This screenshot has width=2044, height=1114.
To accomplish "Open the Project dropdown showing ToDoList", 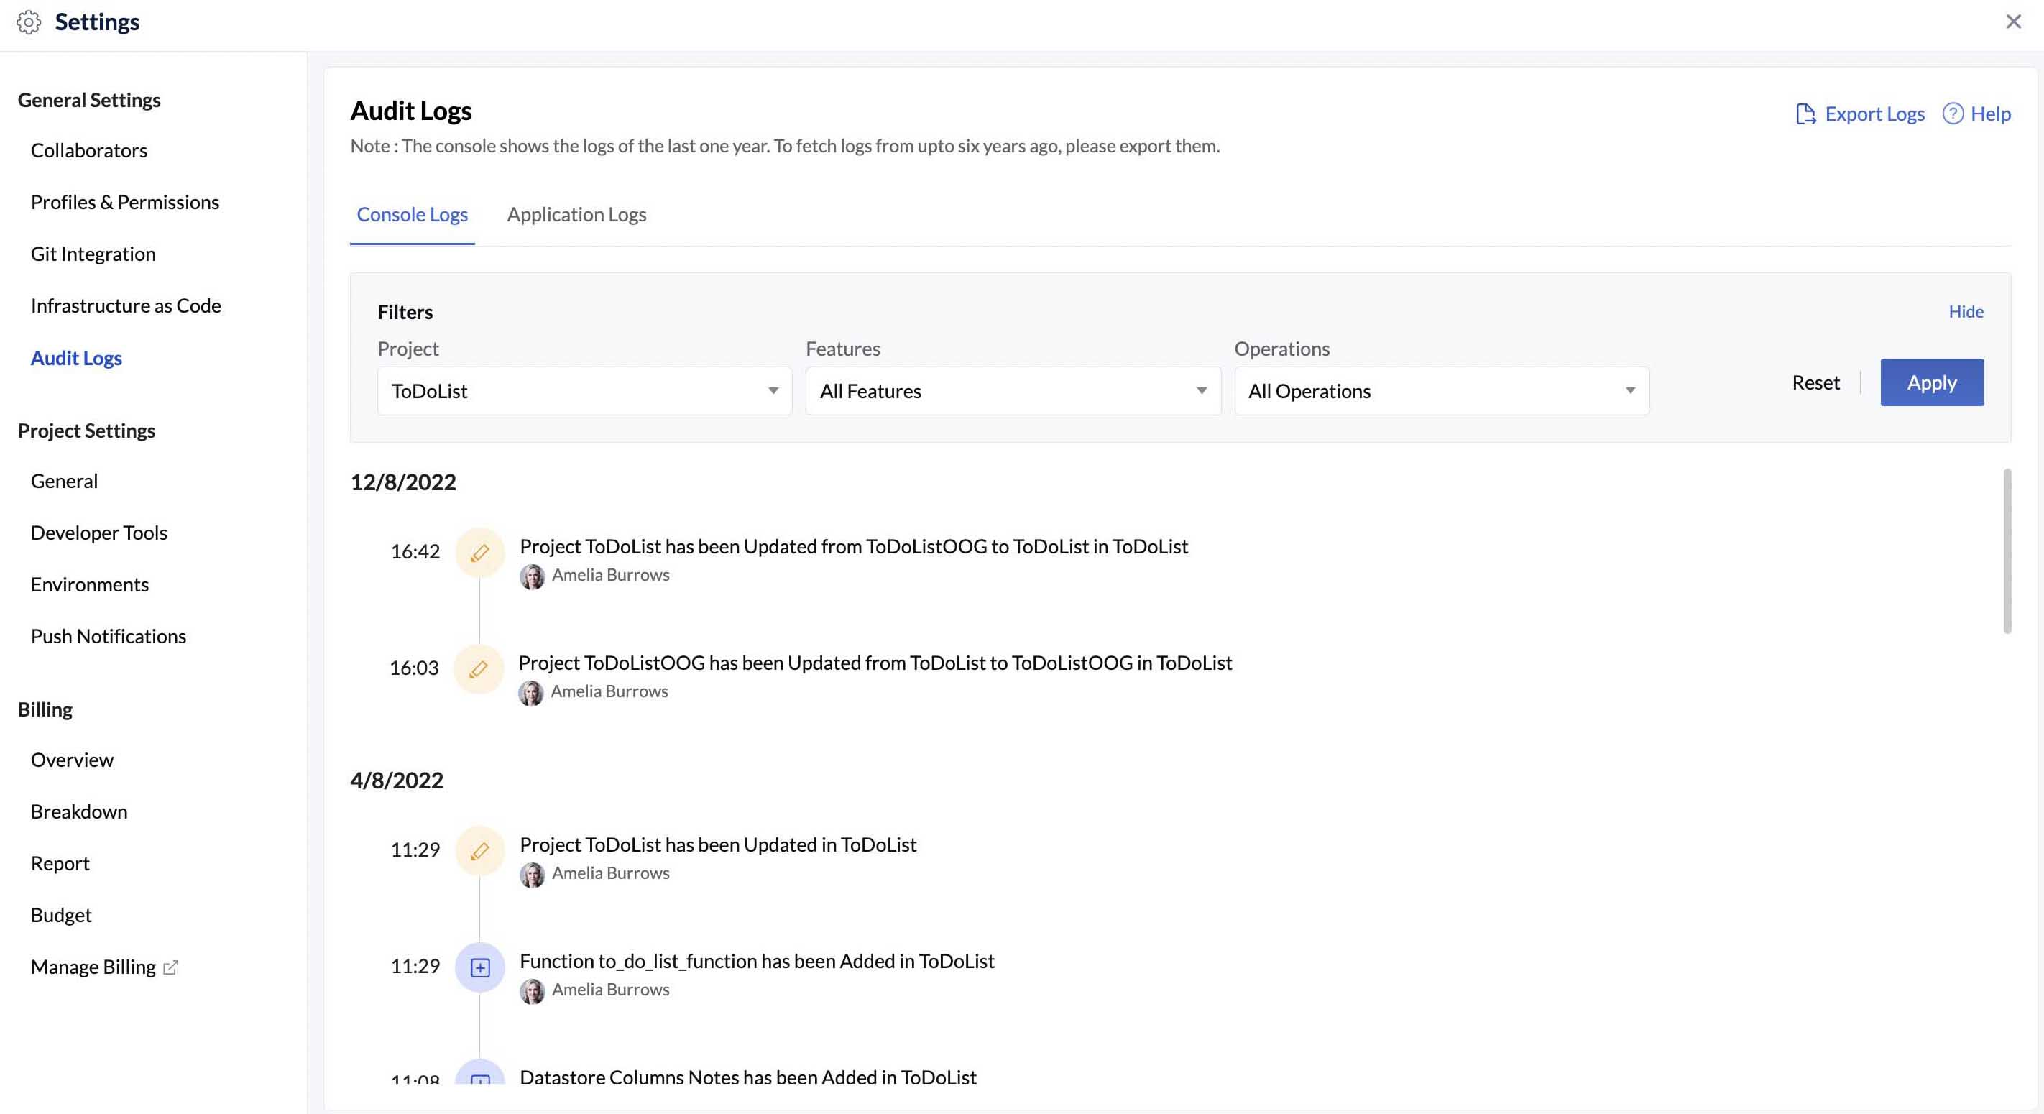I will (x=584, y=390).
